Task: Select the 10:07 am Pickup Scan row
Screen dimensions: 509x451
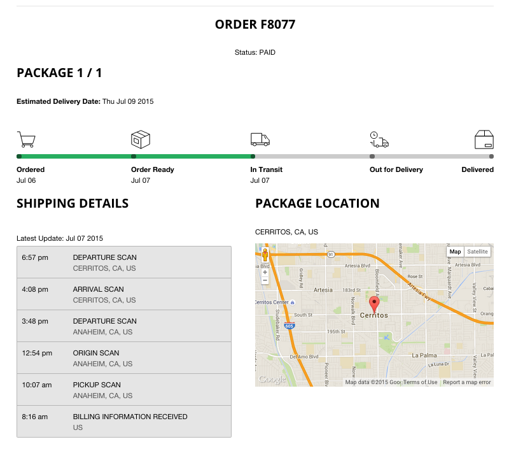Action: (x=124, y=390)
